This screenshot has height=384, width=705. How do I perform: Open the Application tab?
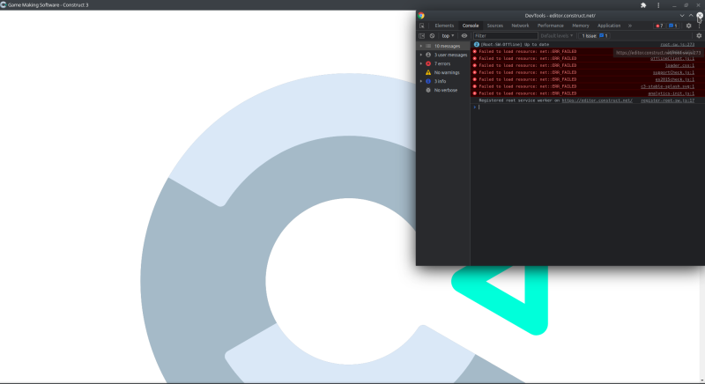(609, 26)
